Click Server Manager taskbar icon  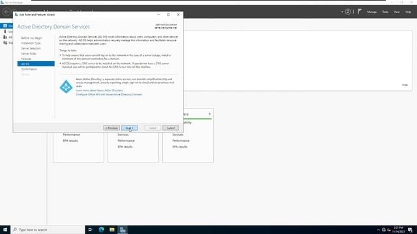(x=122, y=229)
